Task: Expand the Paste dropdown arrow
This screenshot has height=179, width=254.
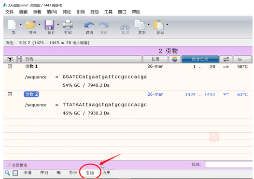Action: 168,25
